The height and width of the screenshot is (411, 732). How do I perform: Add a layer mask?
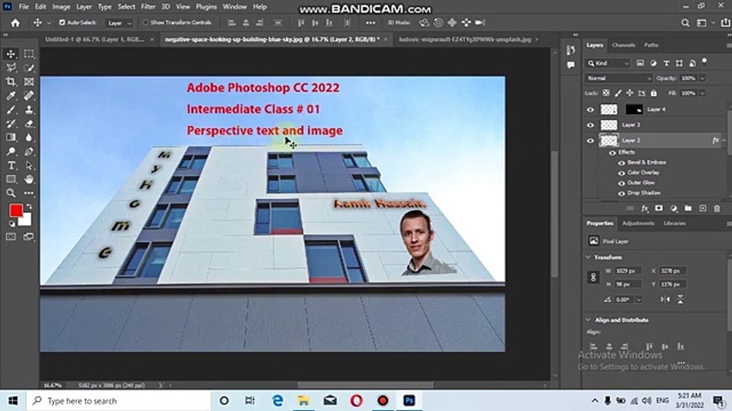coord(659,209)
